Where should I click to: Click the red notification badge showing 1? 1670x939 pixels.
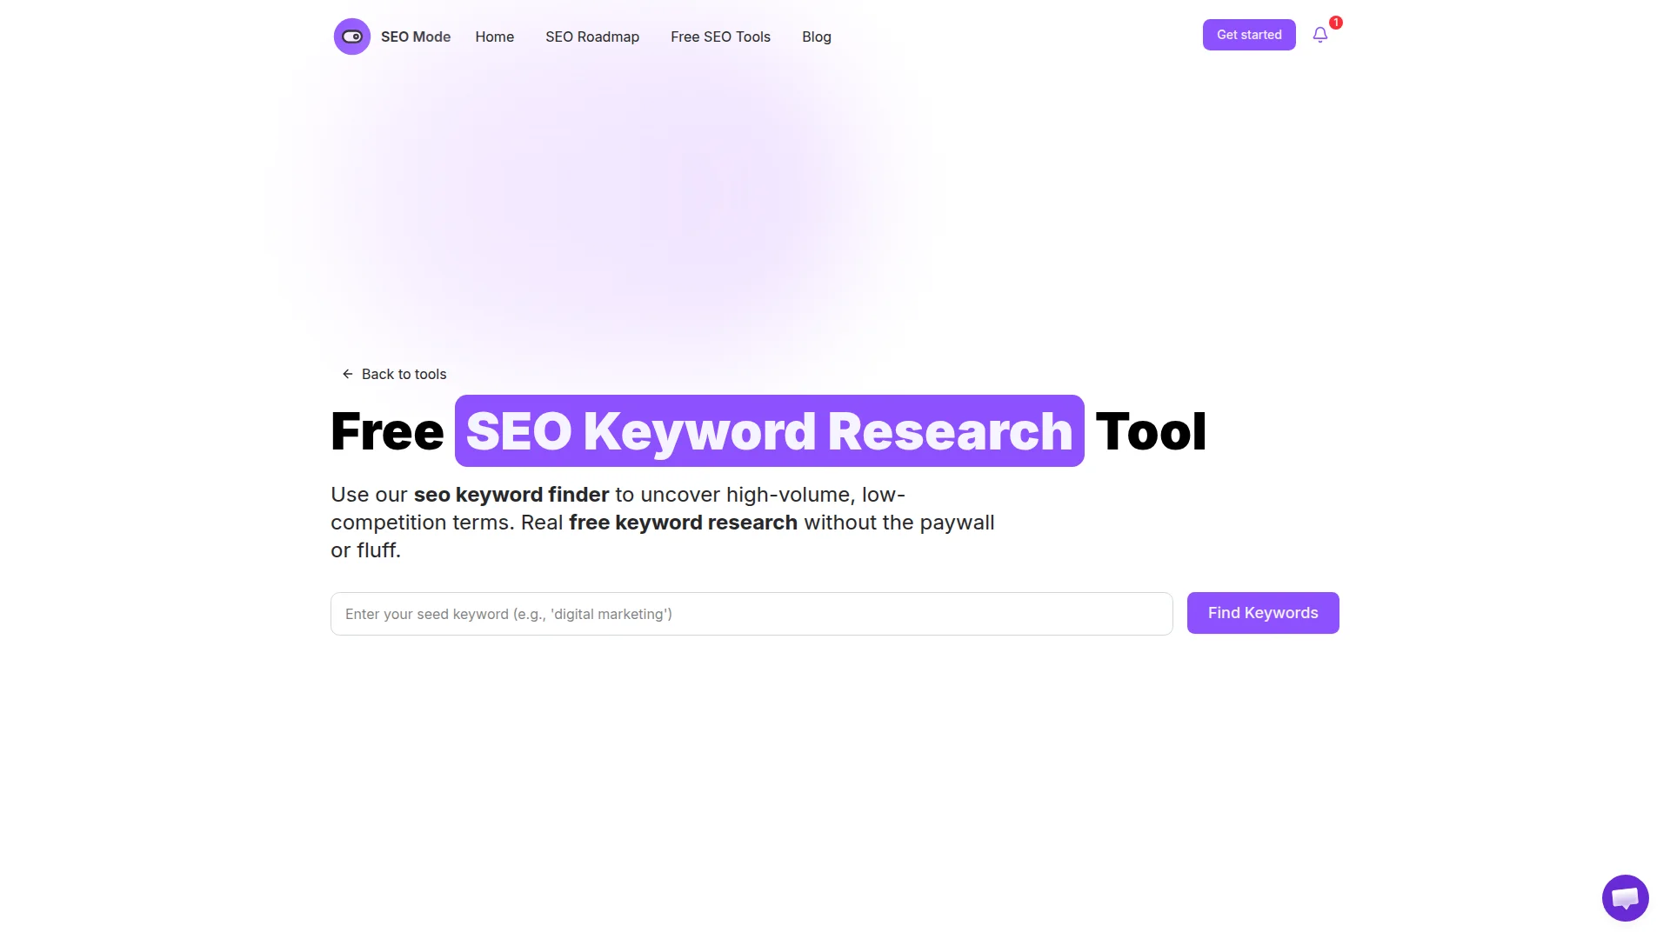1335,23
